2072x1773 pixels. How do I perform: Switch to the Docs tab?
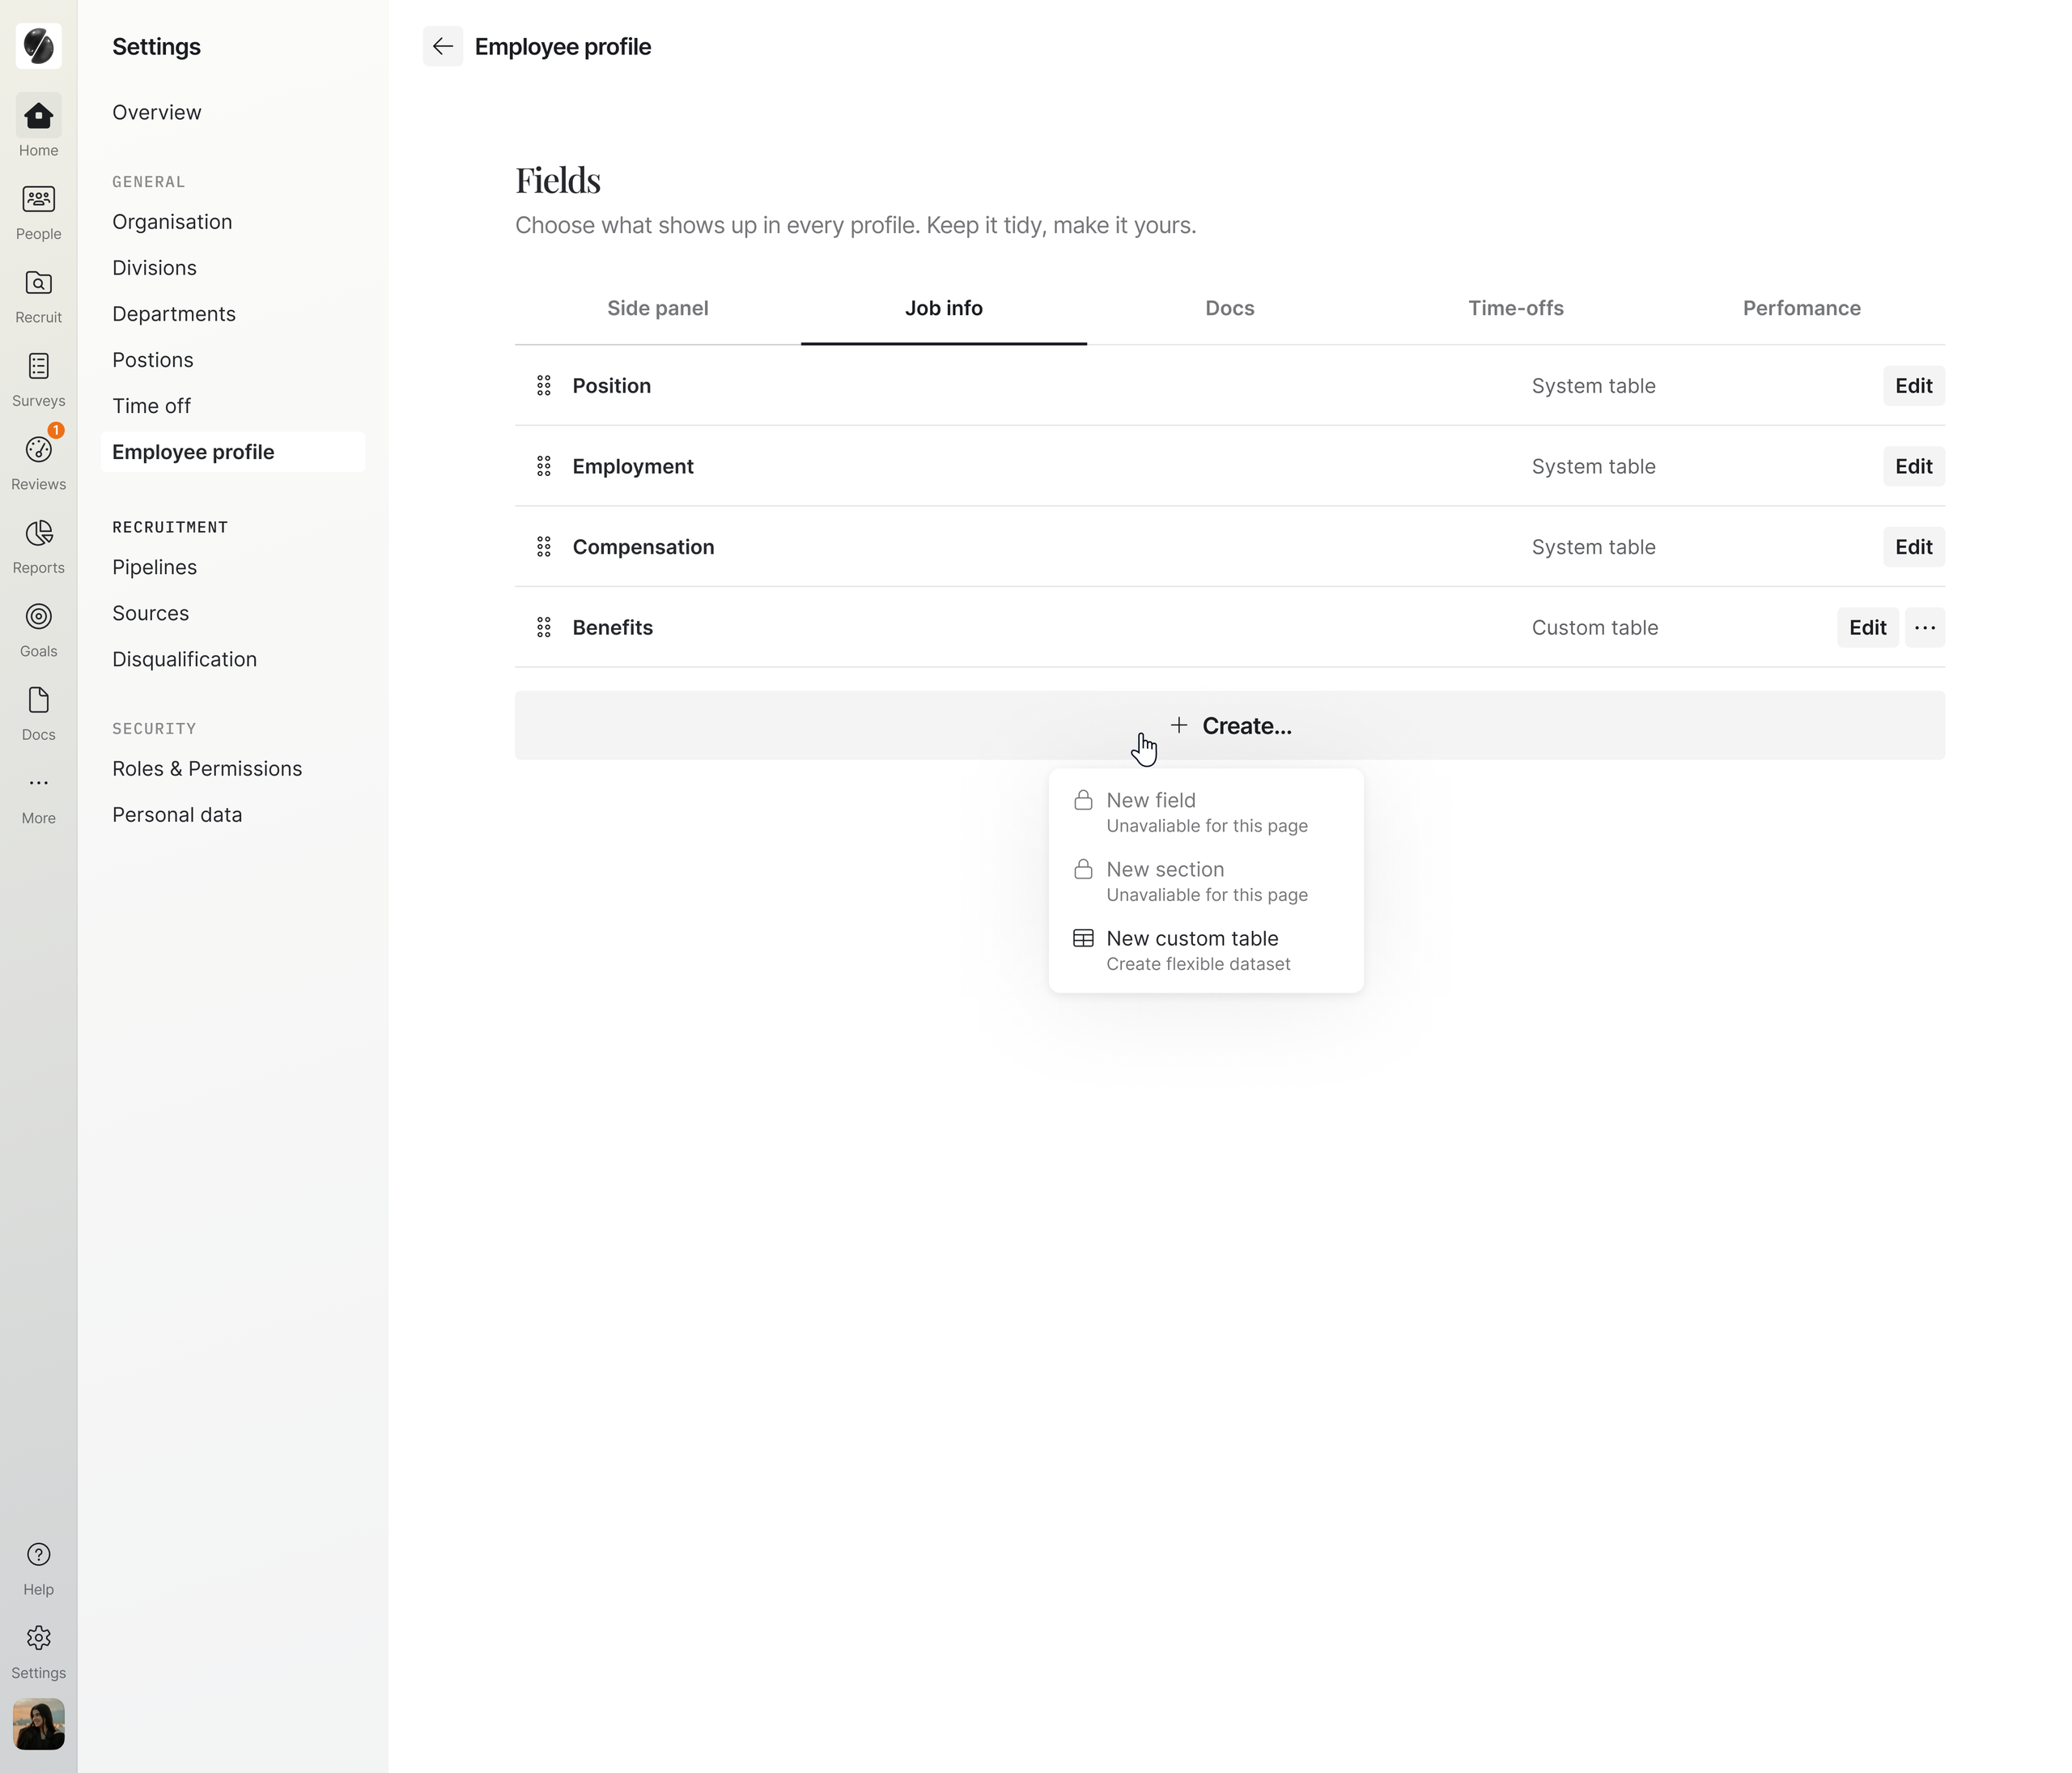[1230, 308]
